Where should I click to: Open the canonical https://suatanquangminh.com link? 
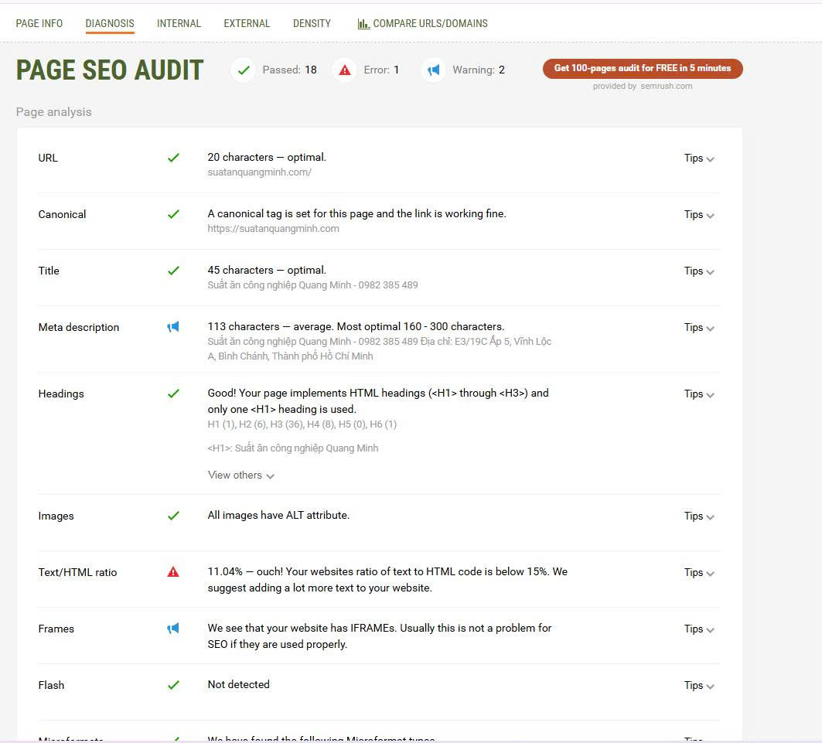[x=273, y=228]
